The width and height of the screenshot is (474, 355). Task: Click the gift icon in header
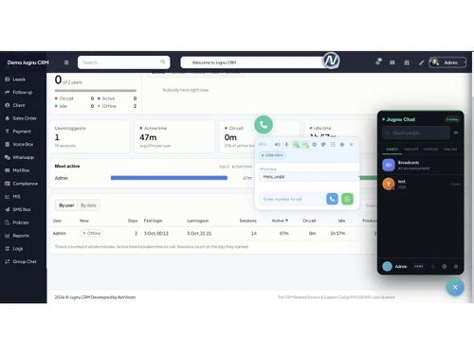point(407,62)
